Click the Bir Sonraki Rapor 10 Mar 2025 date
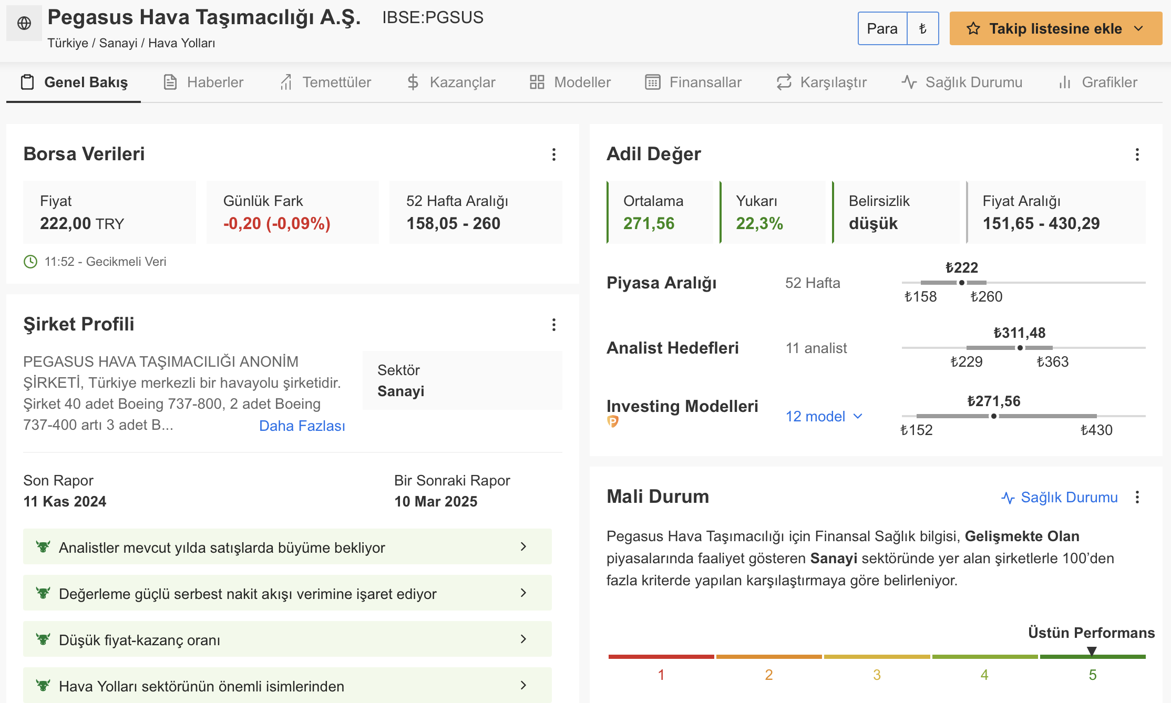Screen dimensions: 1171x703 (436, 501)
